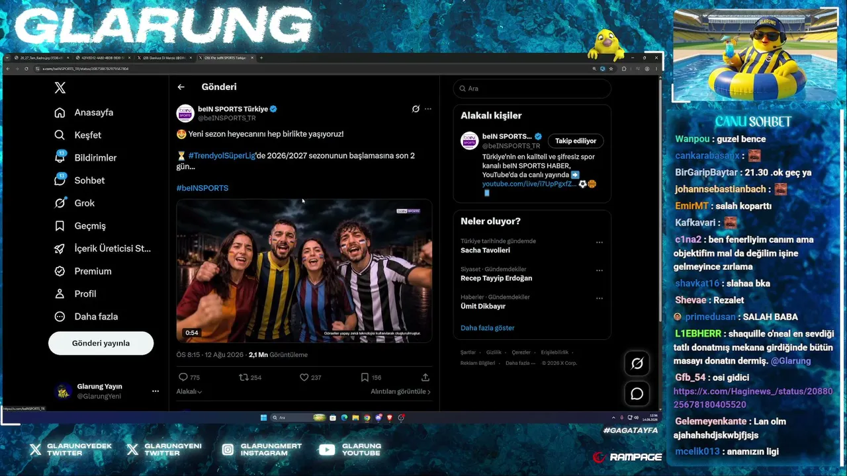The height and width of the screenshot is (476, 847).
Task: Click the Gönderi yayınla button
Action: pyautogui.click(x=101, y=343)
